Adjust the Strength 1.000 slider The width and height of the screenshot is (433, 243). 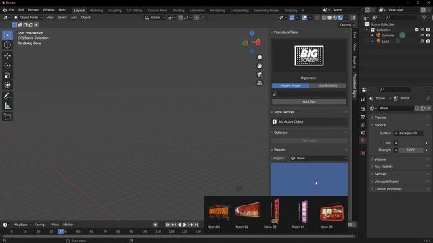[411, 150]
